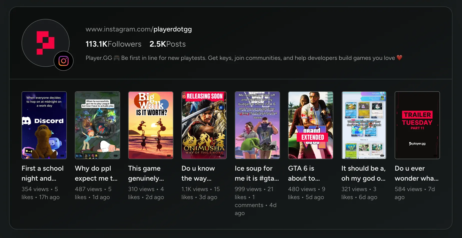Open the League of Legends meme thumbnail
462x238 pixels.
(x=98, y=125)
